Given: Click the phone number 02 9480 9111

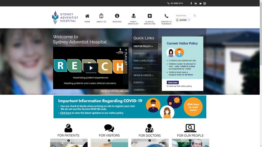Looking at the screenshot, I should [177, 3].
